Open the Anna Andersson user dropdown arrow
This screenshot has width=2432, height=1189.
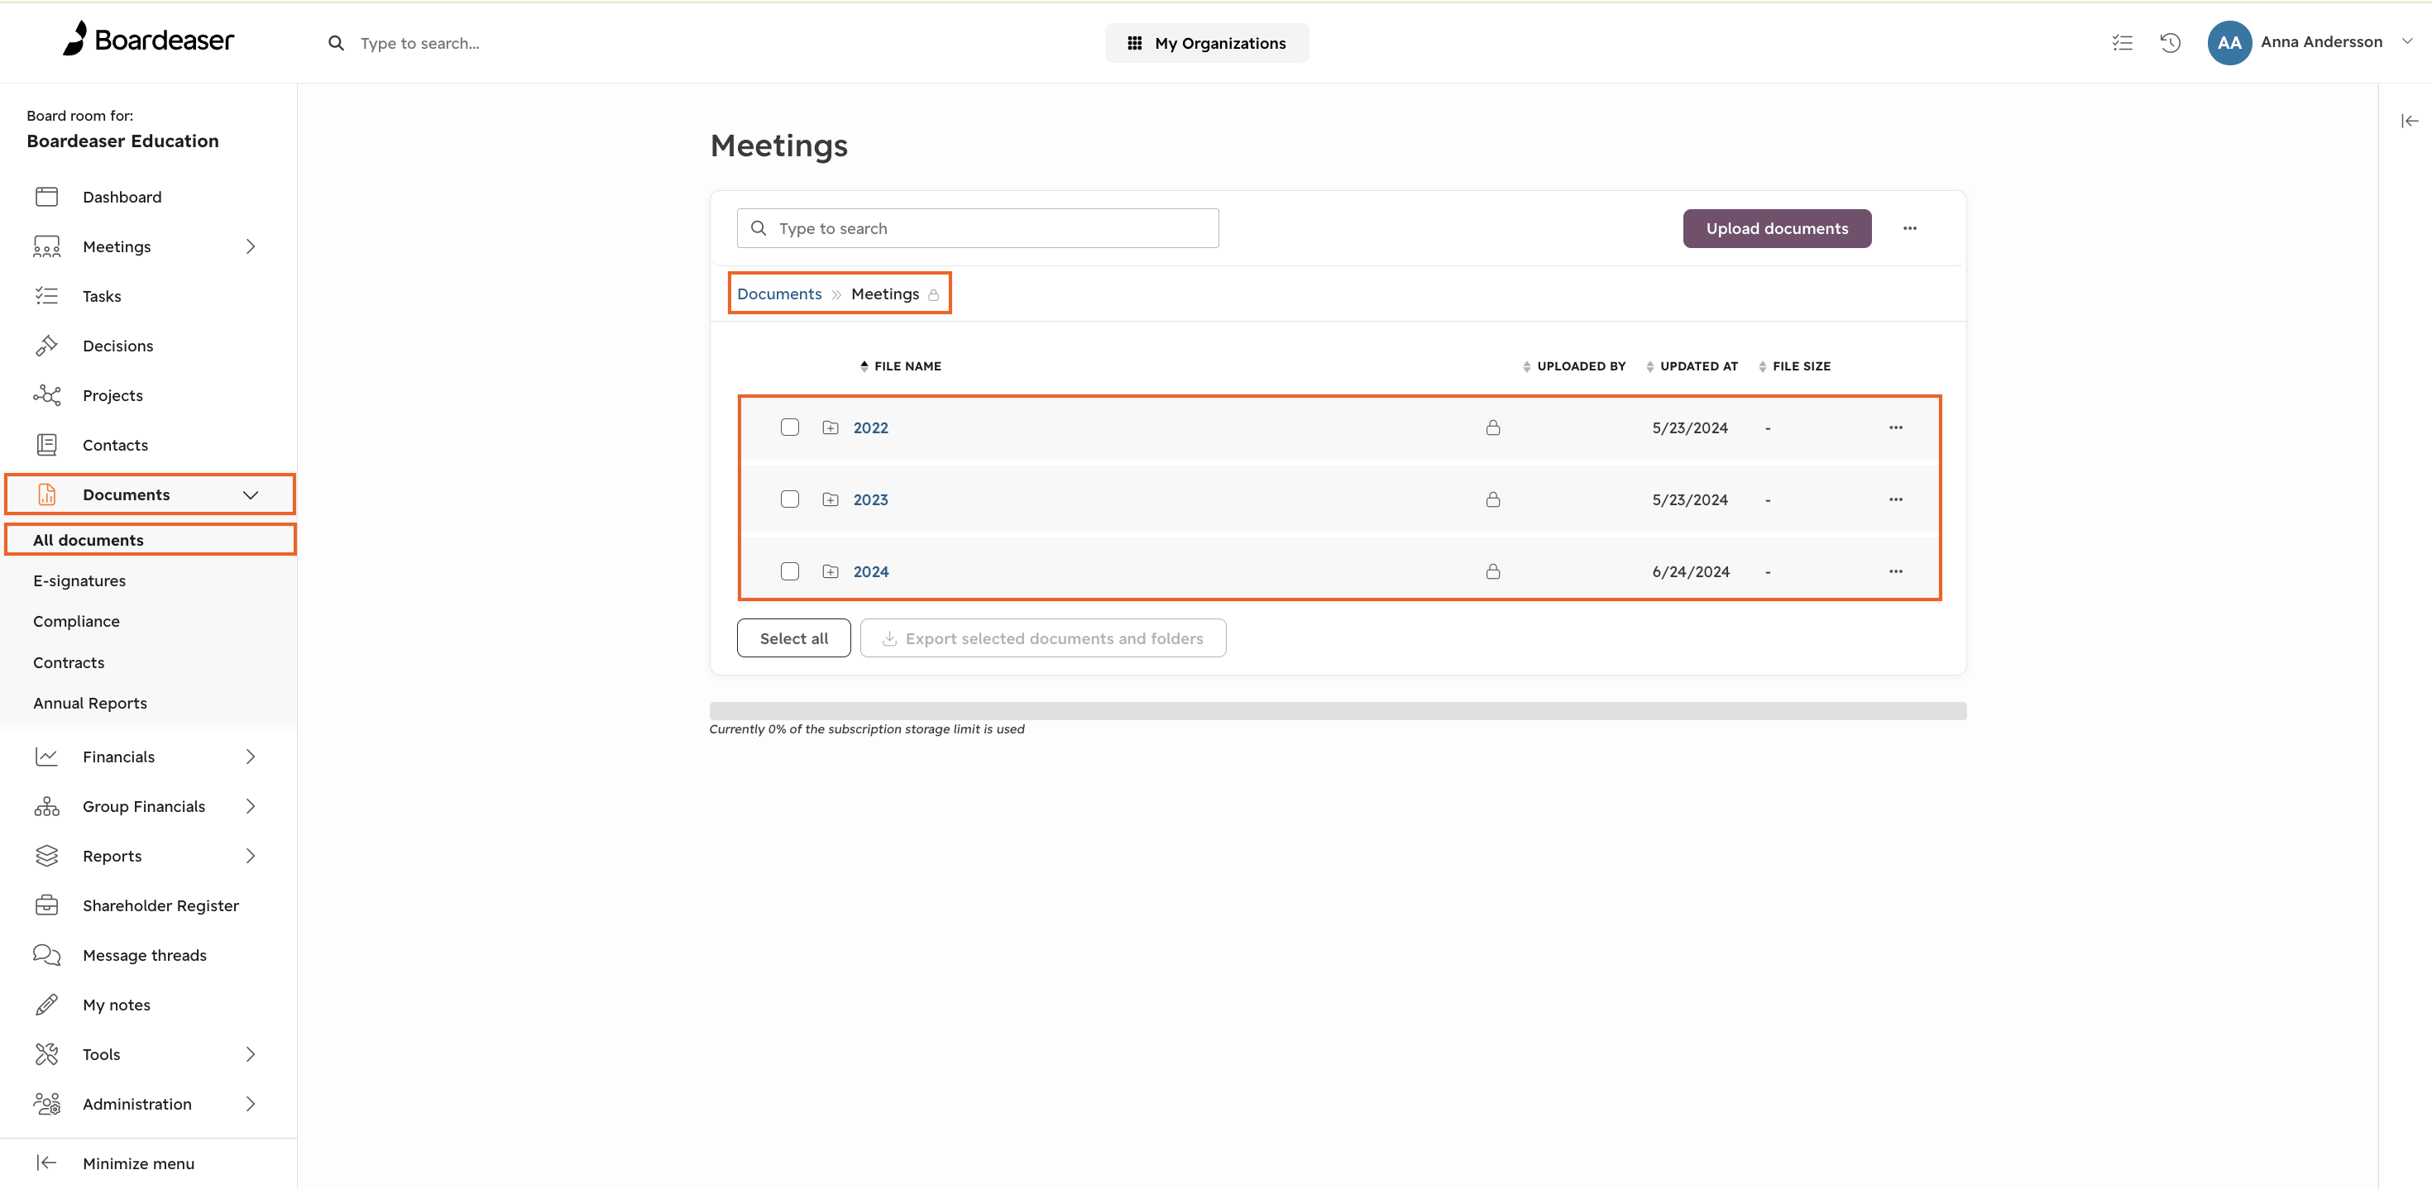pos(2406,41)
